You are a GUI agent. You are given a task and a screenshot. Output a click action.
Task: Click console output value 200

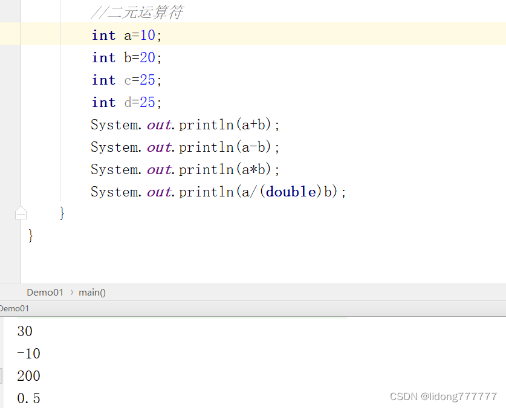(x=29, y=376)
